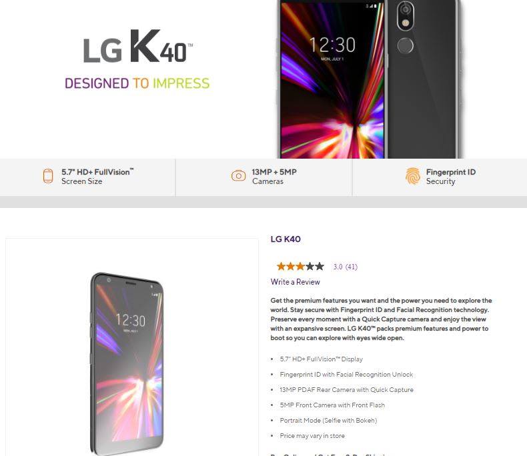Open the 3.0 (41) review count
527x456 pixels.
[345, 267]
